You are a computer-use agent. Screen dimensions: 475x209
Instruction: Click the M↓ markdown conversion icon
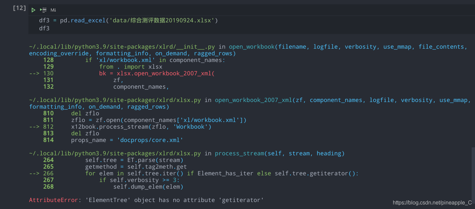(53, 10)
